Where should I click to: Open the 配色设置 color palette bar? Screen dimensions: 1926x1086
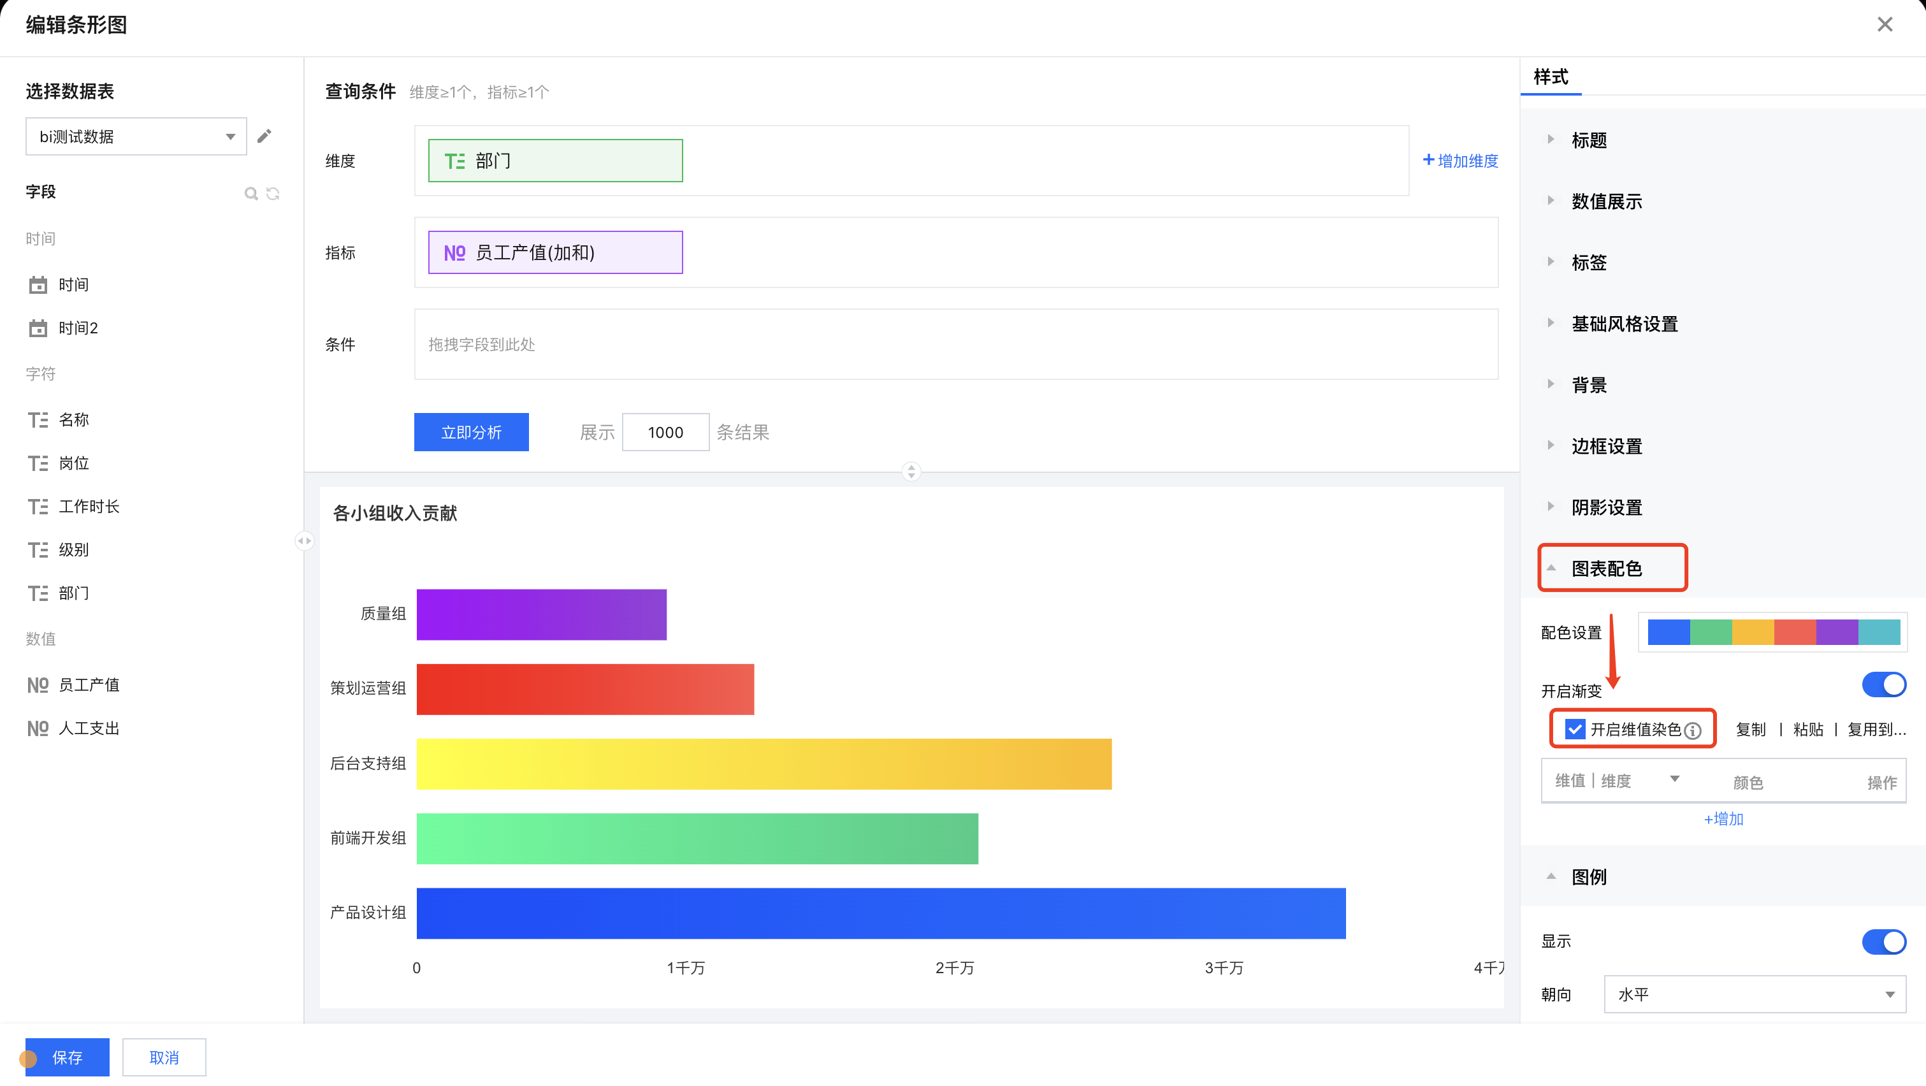coord(1773,632)
